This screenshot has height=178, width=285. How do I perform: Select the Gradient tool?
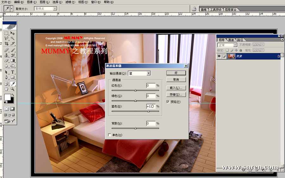[x=12, y=61]
